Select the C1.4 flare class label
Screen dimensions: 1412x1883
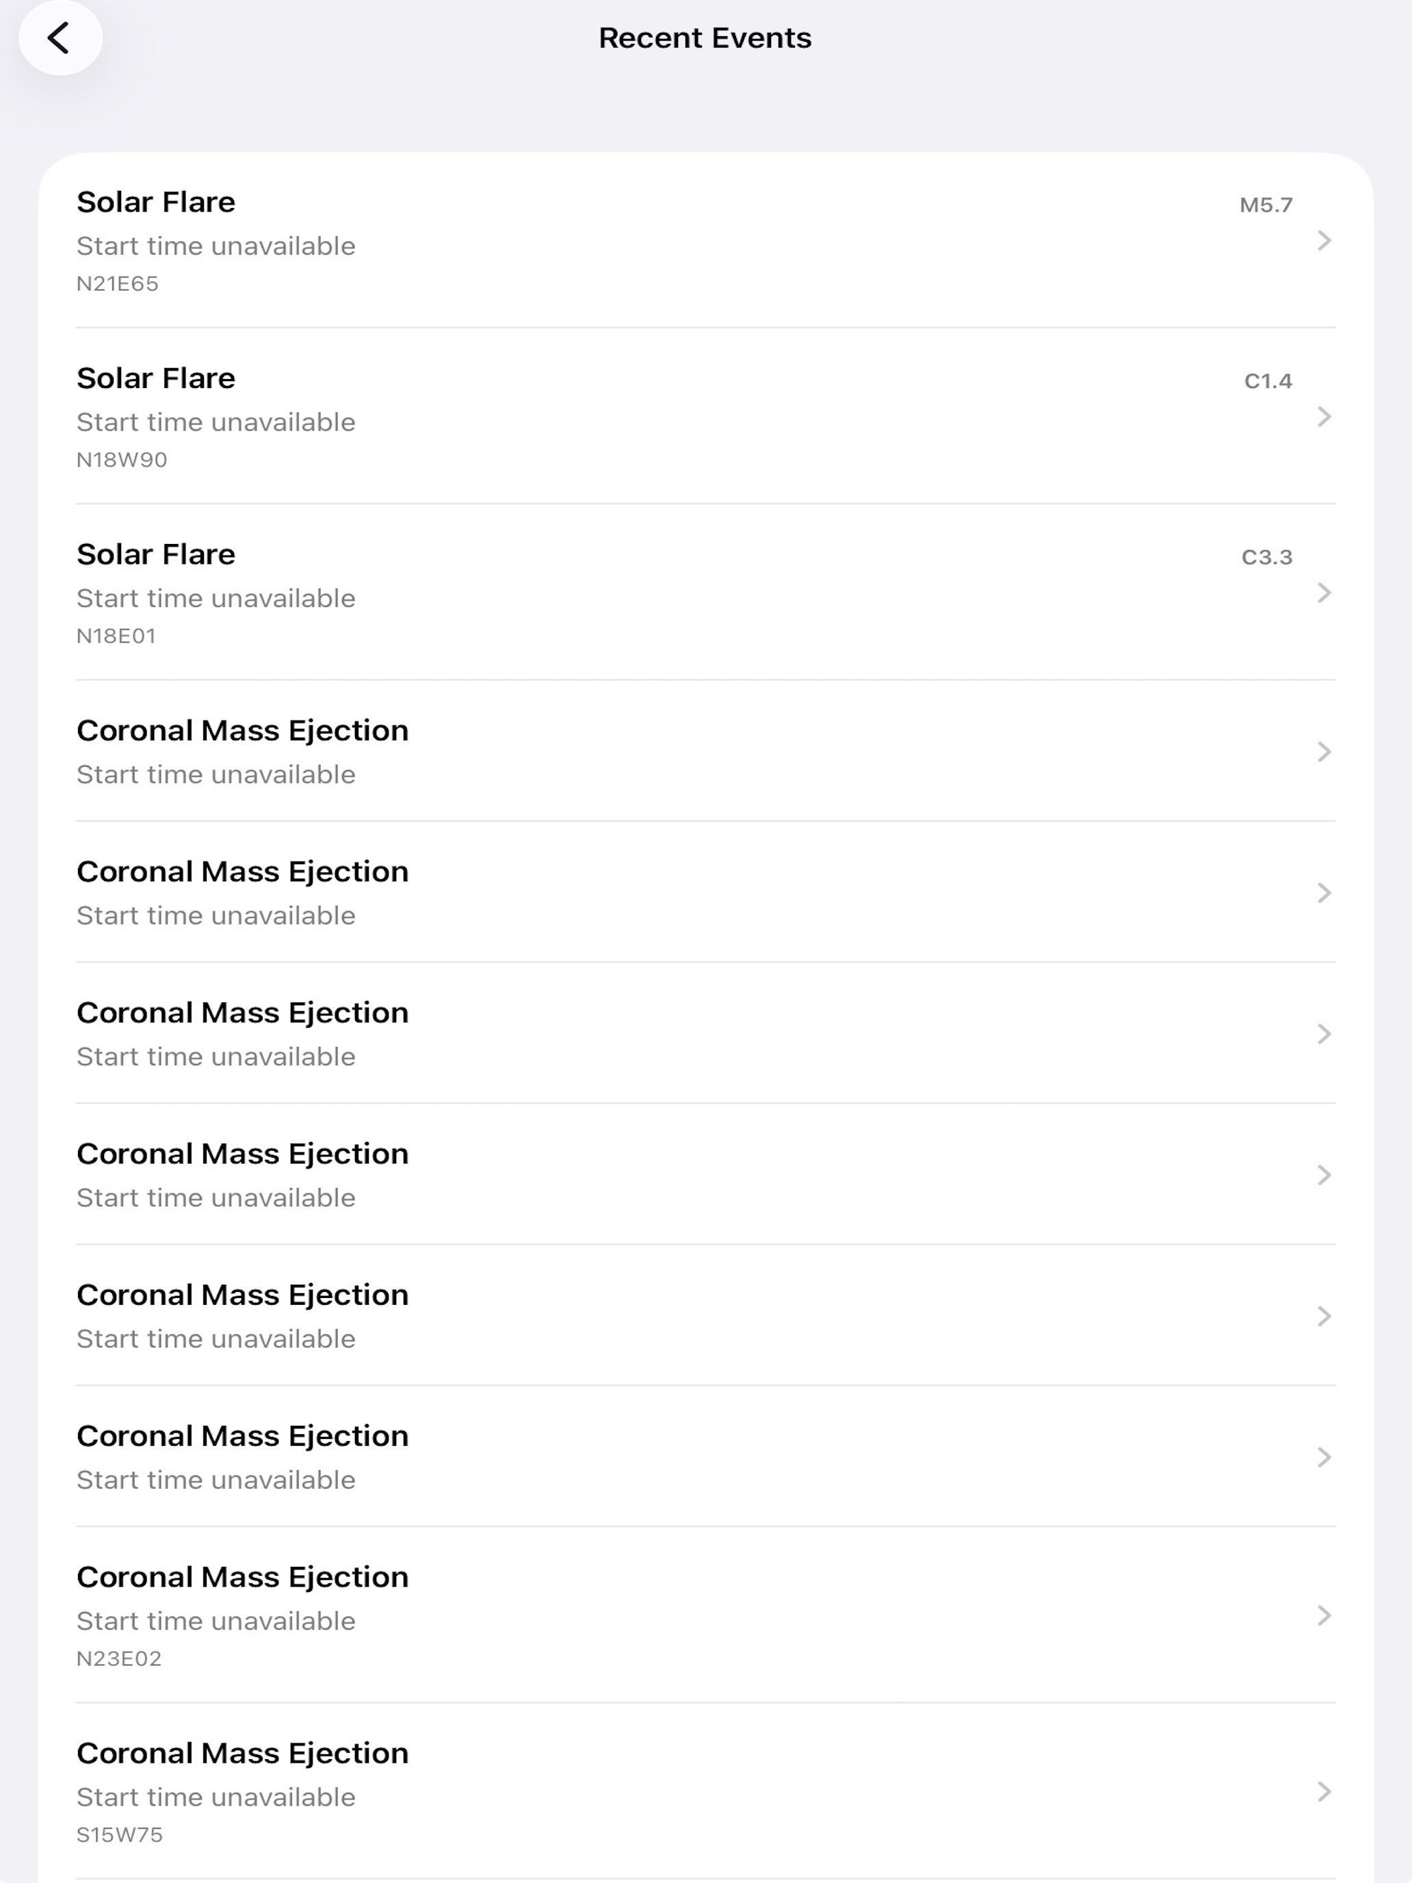coord(1268,381)
